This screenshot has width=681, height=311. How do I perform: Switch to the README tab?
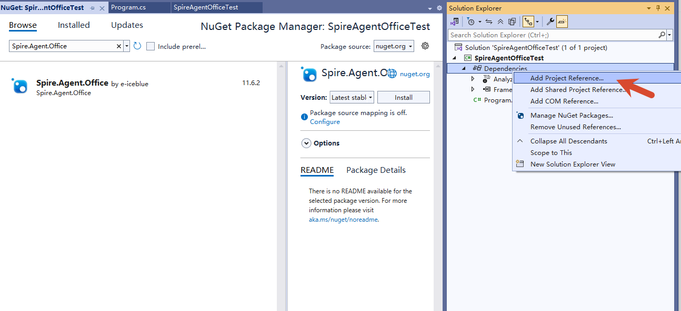pos(317,170)
